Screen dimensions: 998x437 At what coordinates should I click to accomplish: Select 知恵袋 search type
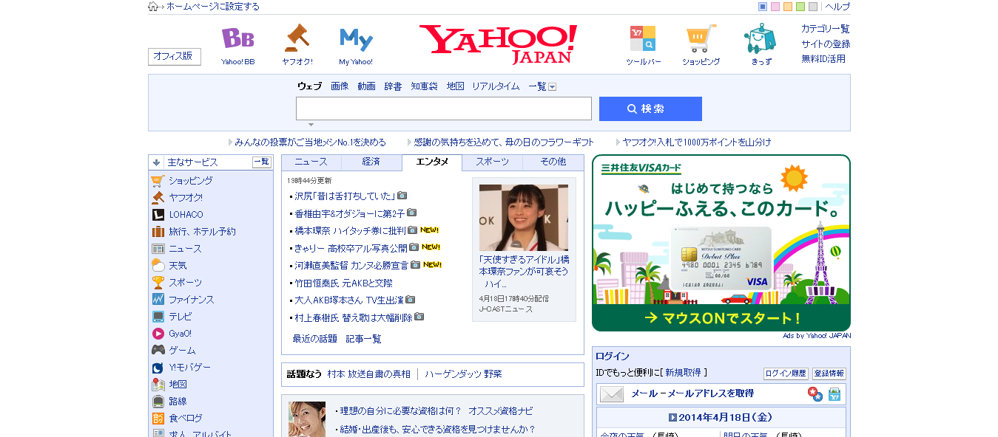click(424, 86)
